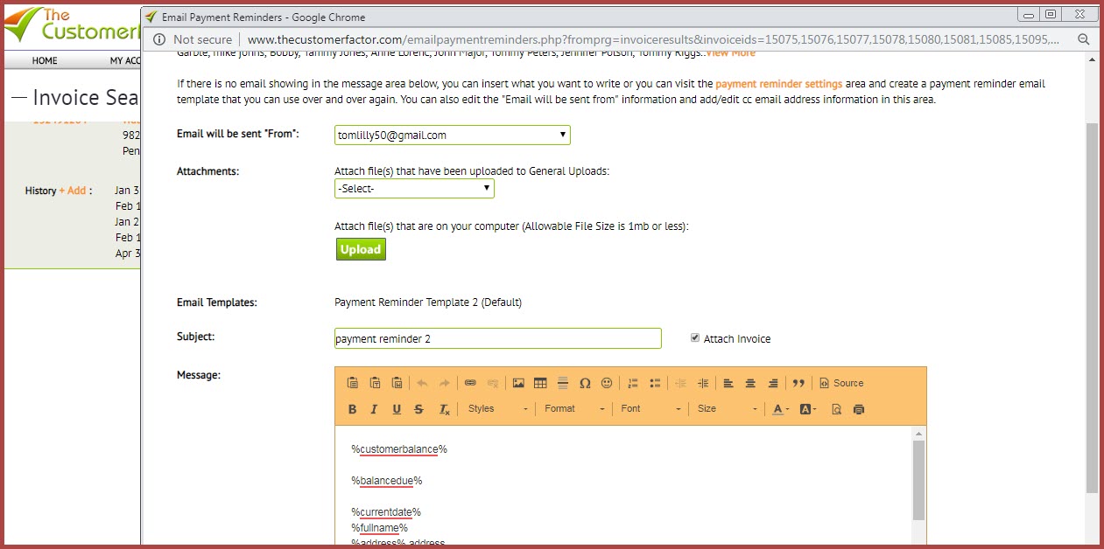This screenshot has width=1104, height=549.
Task: Toggle bold formatting
Action: (352, 409)
